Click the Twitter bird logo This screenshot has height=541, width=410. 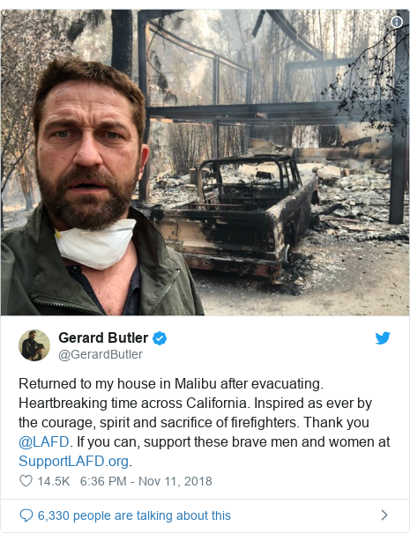click(x=383, y=338)
